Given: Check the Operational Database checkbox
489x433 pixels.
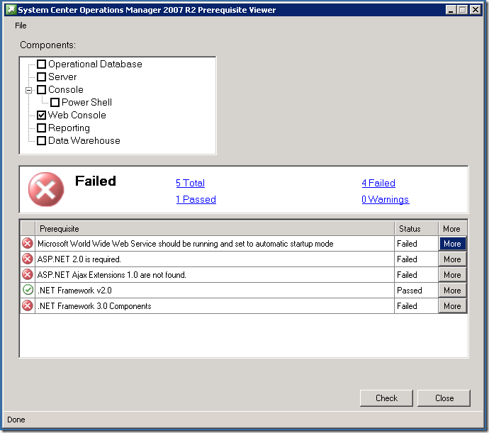Looking at the screenshot, I should pyautogui.click(x=41, y=64).
